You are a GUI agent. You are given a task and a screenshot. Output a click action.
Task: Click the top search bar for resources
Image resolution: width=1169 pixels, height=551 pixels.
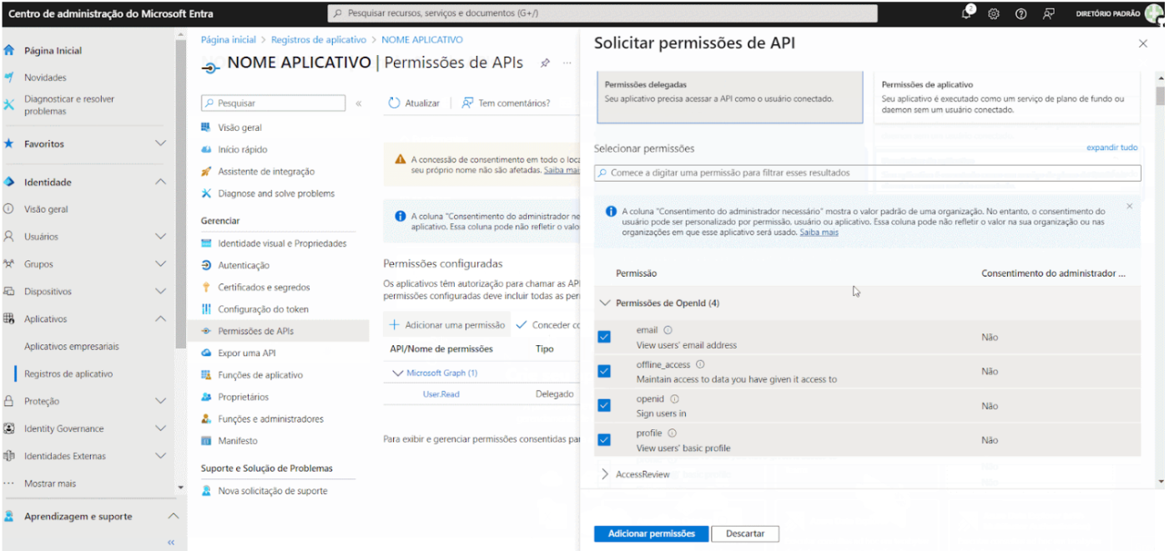(x=602, y=13)
